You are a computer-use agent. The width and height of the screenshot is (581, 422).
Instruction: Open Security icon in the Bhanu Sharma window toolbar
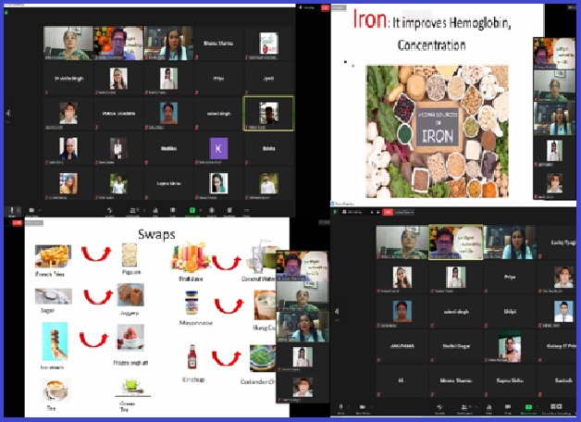pyautogui.click(x=109, y=211)
